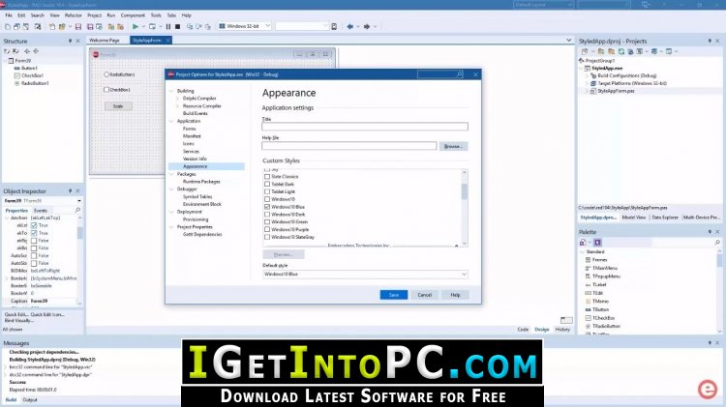The height and width of the screenshot is (407, 726).
Task: Click Help button in Project Options dialog
Action: 455,295
